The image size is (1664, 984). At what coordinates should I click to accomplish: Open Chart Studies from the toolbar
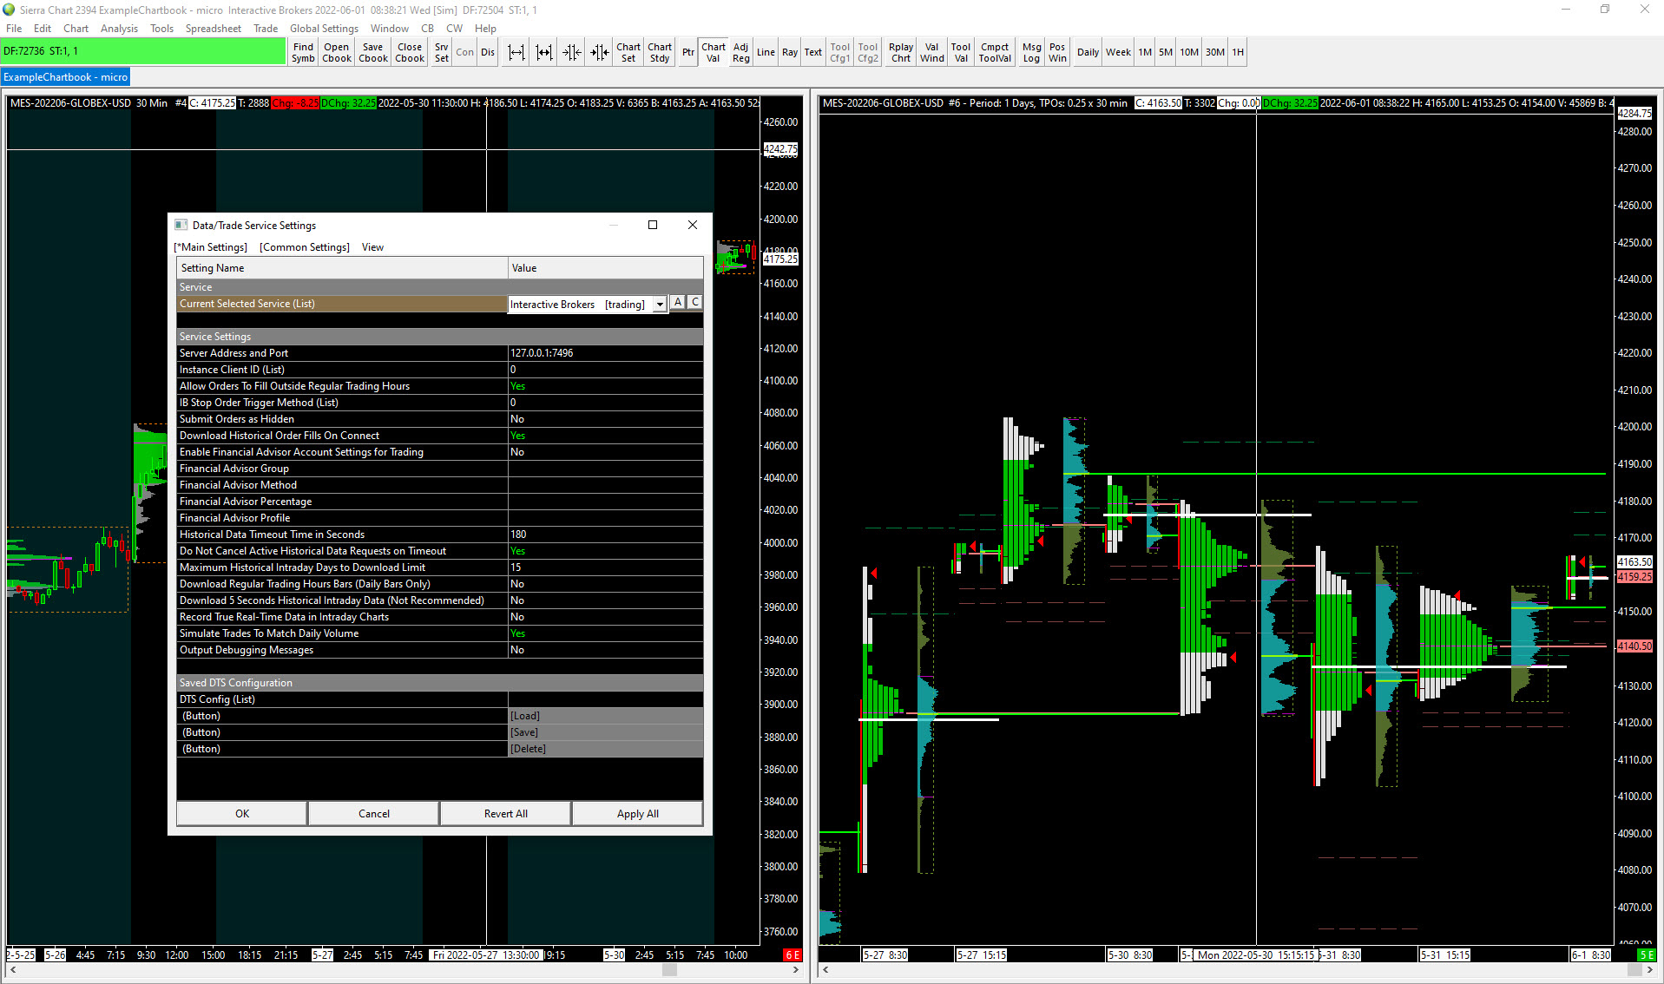(x=660, y=53)
